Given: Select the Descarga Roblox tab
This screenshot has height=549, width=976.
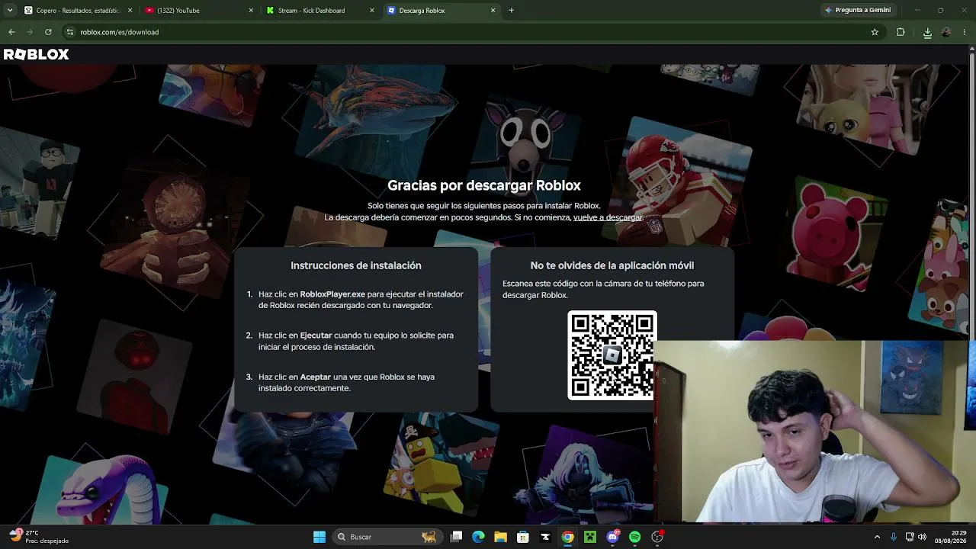Looking at the screenshot, I should [x=441, y=11].
